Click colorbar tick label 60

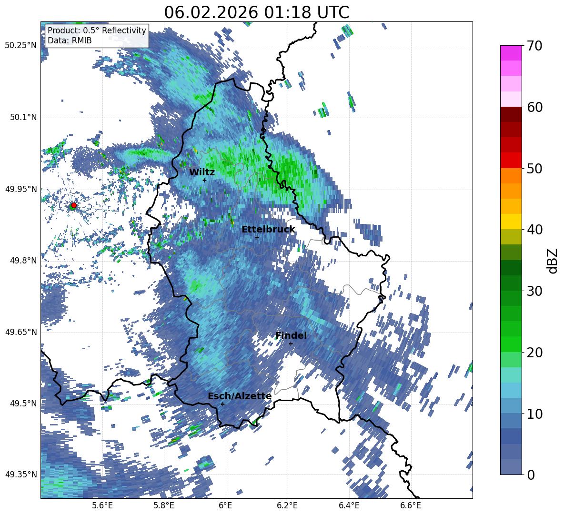pyautogui.click(x=534, y=107)
